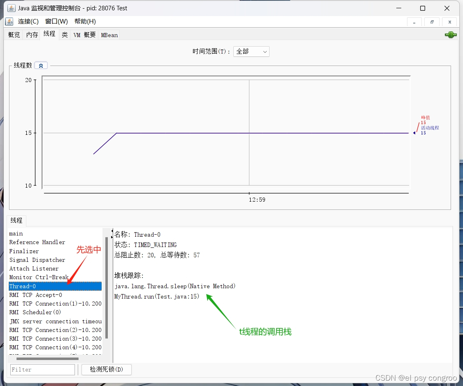The width and height of the screenshot is (463, 386).
Task: Click the Java icon in the title bar
Action: [x=11, y=8]
